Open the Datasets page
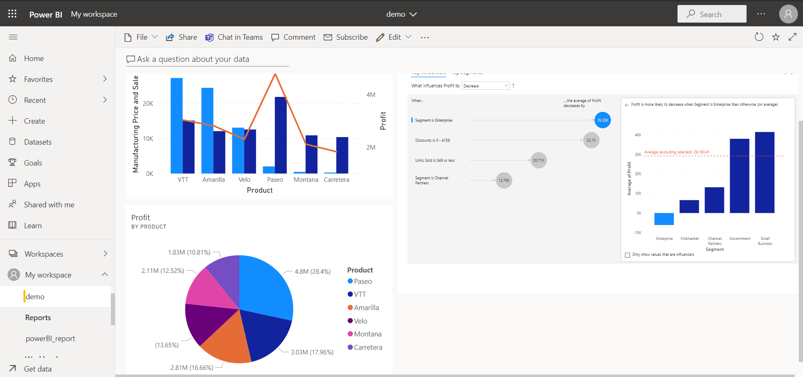 pos(38,142)
